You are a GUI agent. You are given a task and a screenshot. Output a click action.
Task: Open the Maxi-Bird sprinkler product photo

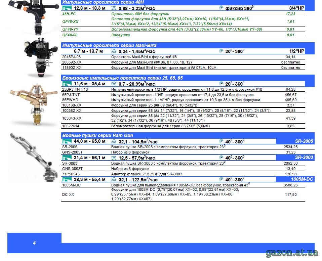pyautogui.click(x=41, y=57)
